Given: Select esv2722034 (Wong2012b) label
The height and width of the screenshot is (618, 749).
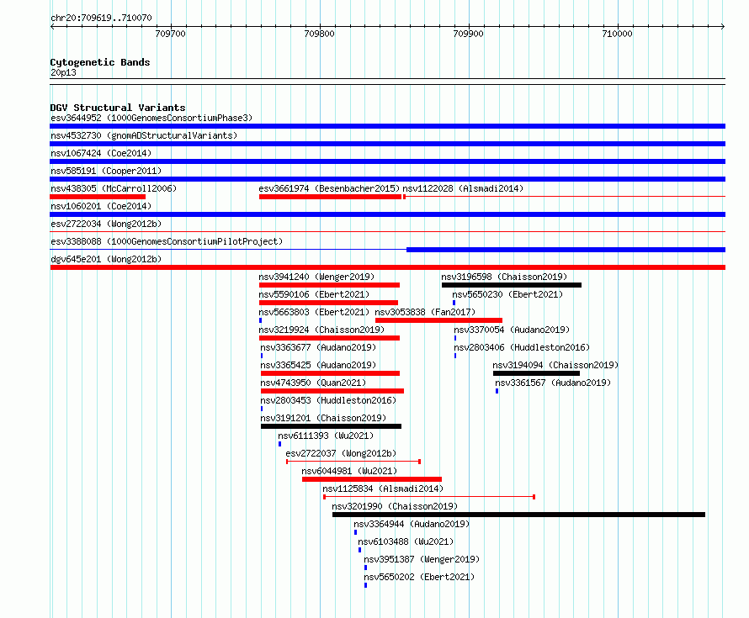Looking at the screenshot, I should (106, 224).
